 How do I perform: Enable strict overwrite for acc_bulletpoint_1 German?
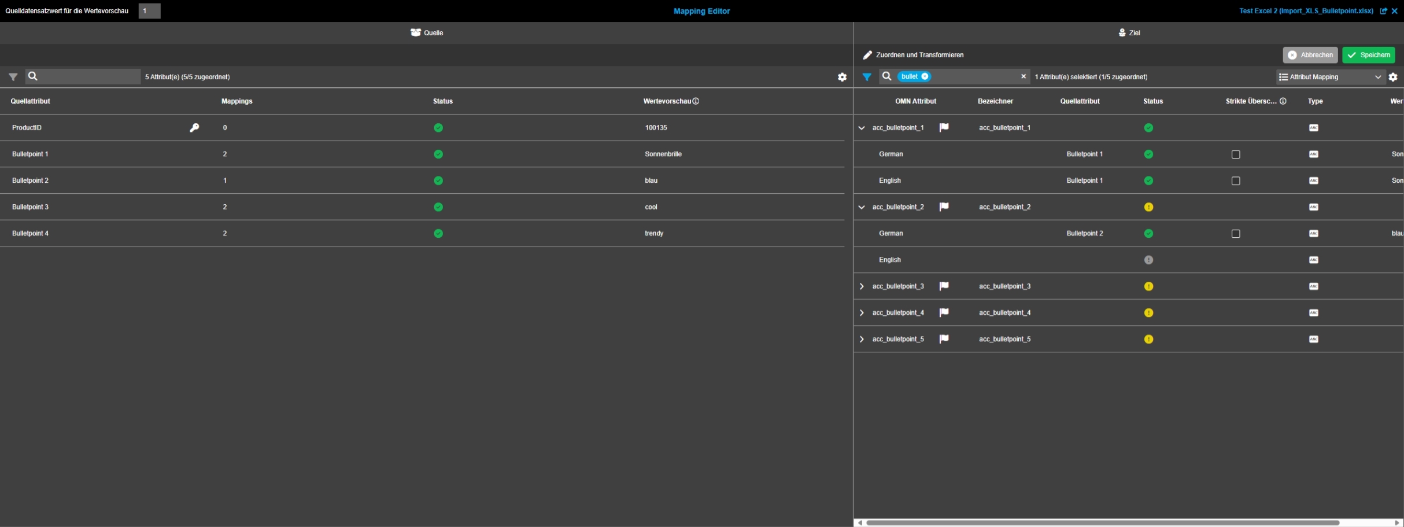[x=1236, y=154]
